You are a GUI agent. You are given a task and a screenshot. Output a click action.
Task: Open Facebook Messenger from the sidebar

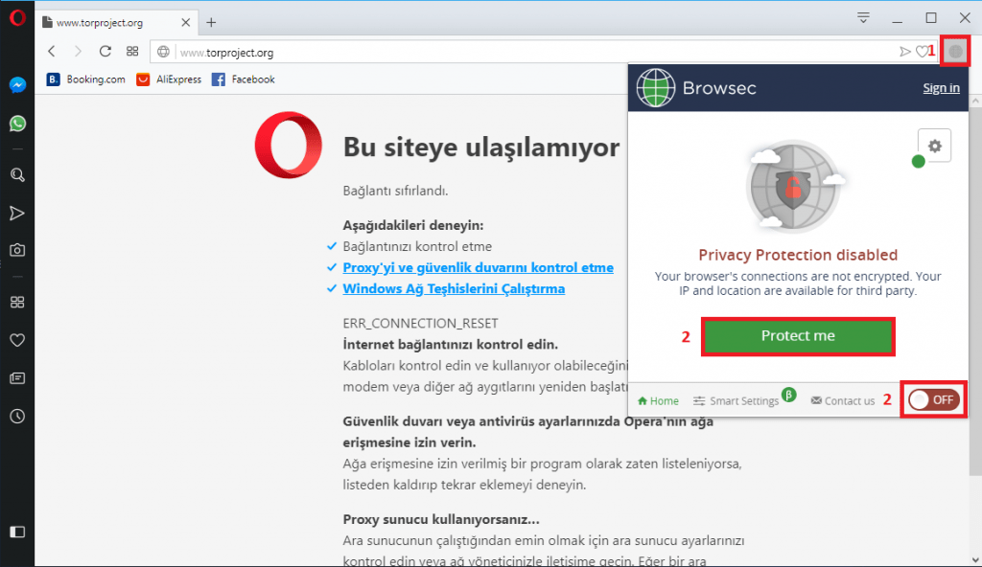17,86
